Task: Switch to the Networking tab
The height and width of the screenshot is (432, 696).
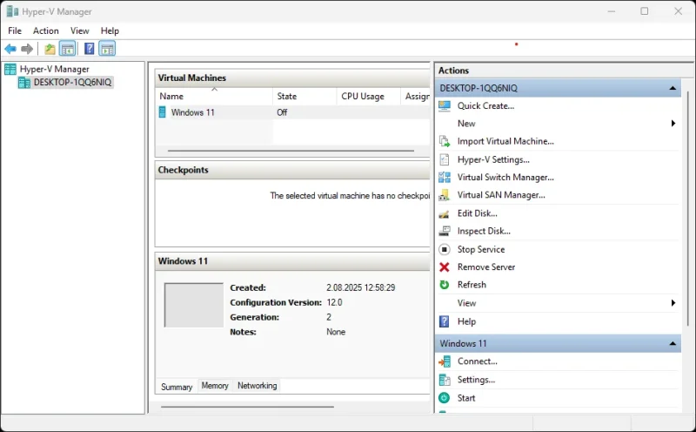Action: point(257,385)
